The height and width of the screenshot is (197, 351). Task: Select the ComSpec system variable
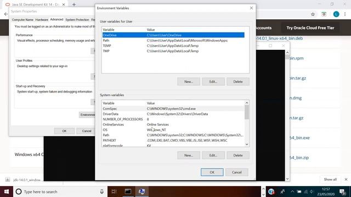[x=173, y=108]
